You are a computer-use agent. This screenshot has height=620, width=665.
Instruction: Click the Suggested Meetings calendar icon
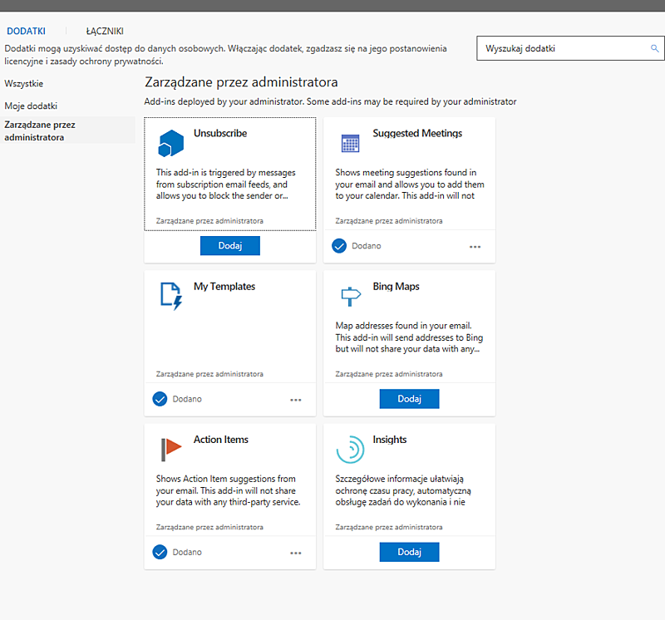(x=350, y=141)
